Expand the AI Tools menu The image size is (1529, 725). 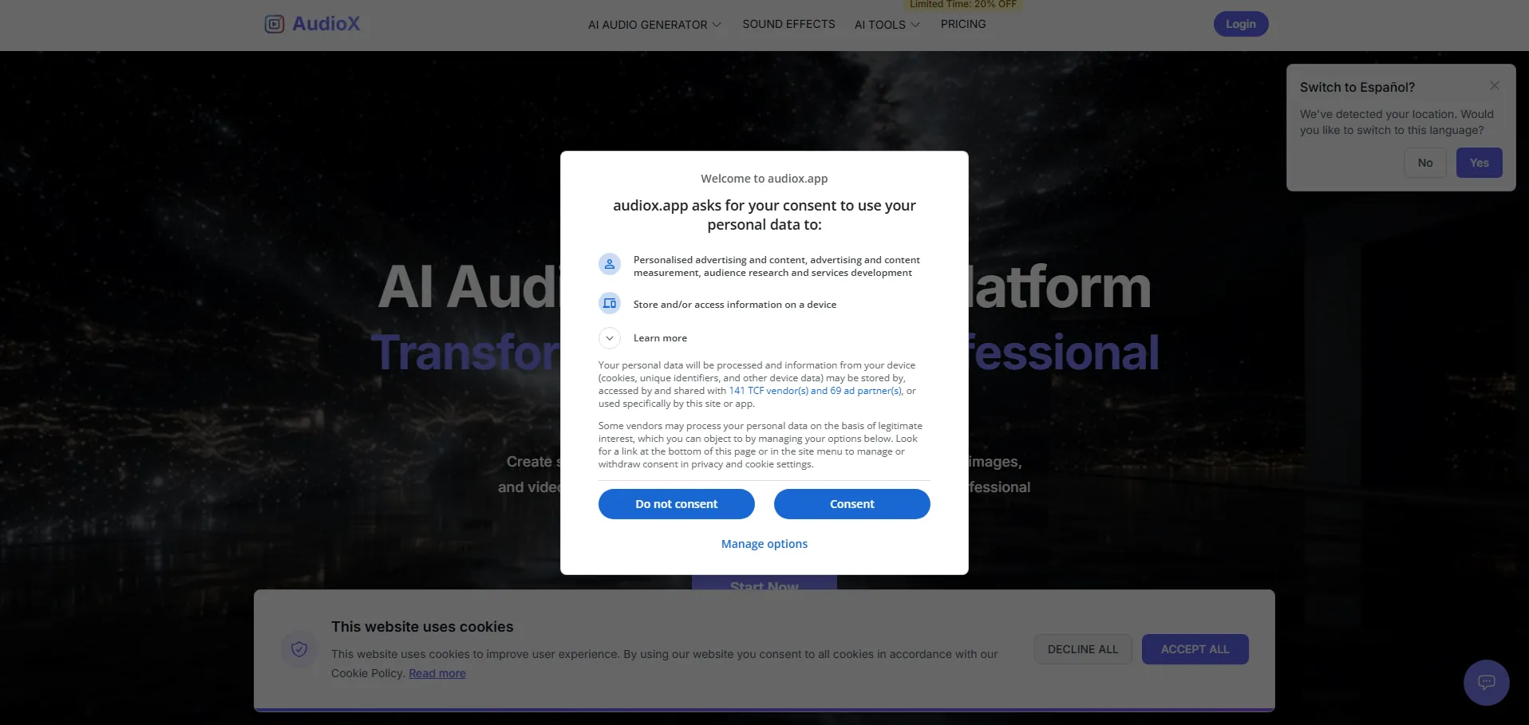point(887,25)
